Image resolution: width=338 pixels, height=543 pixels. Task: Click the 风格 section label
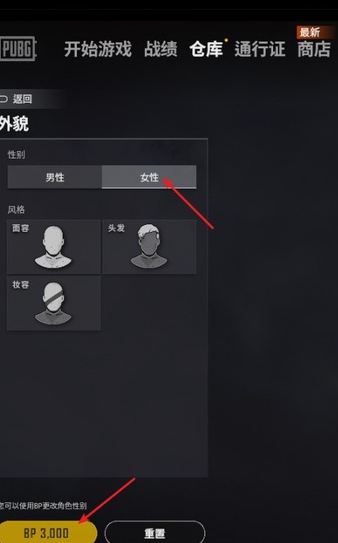coord(17,209)
